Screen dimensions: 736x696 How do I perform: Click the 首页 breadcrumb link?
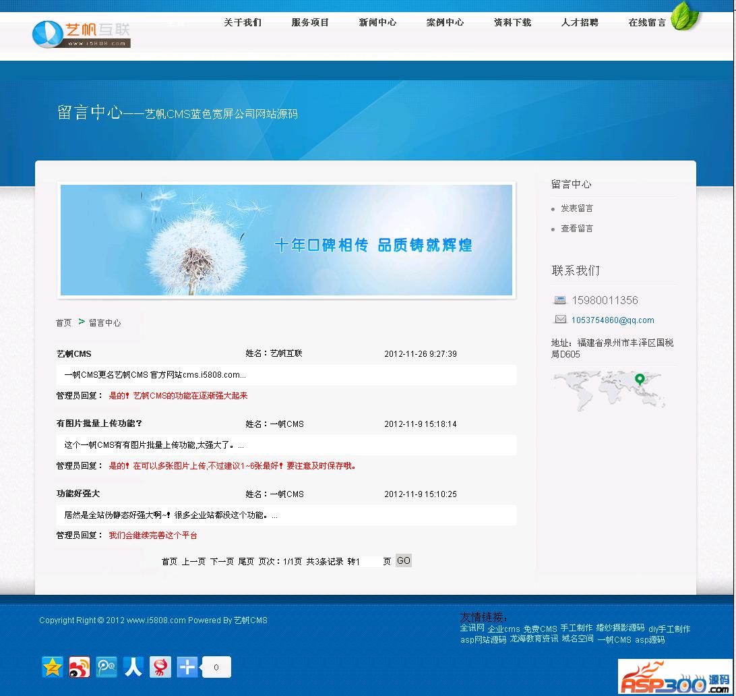63,323
